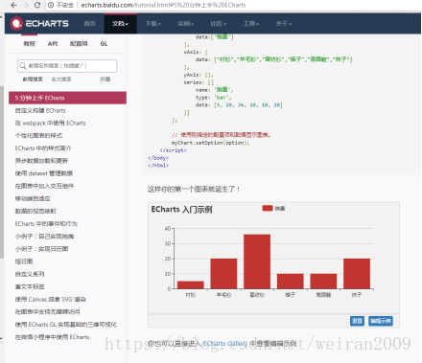Switch to the API tab
The width and height of the screenshot is (422, 363).
tap(53, 44)
